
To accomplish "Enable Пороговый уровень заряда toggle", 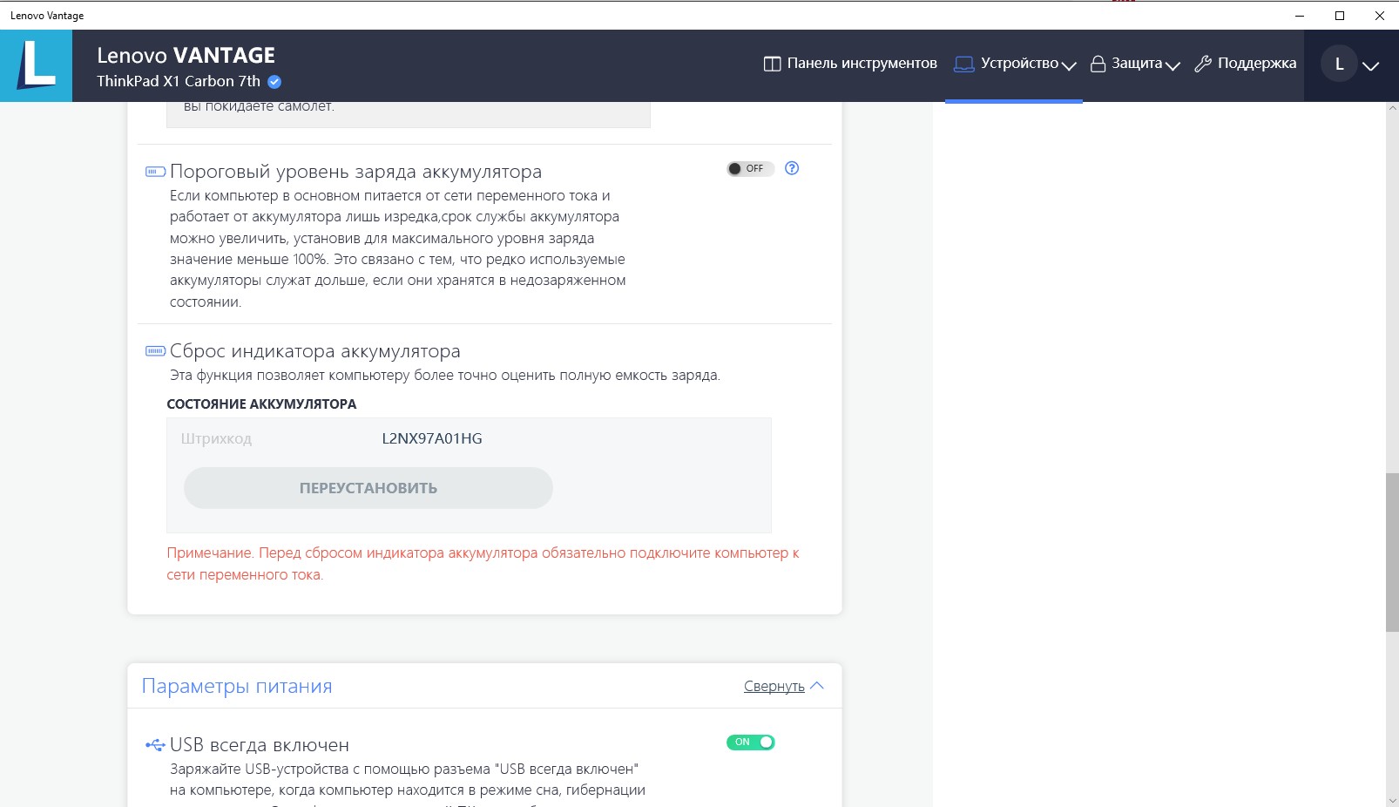I will coord(750,168).
